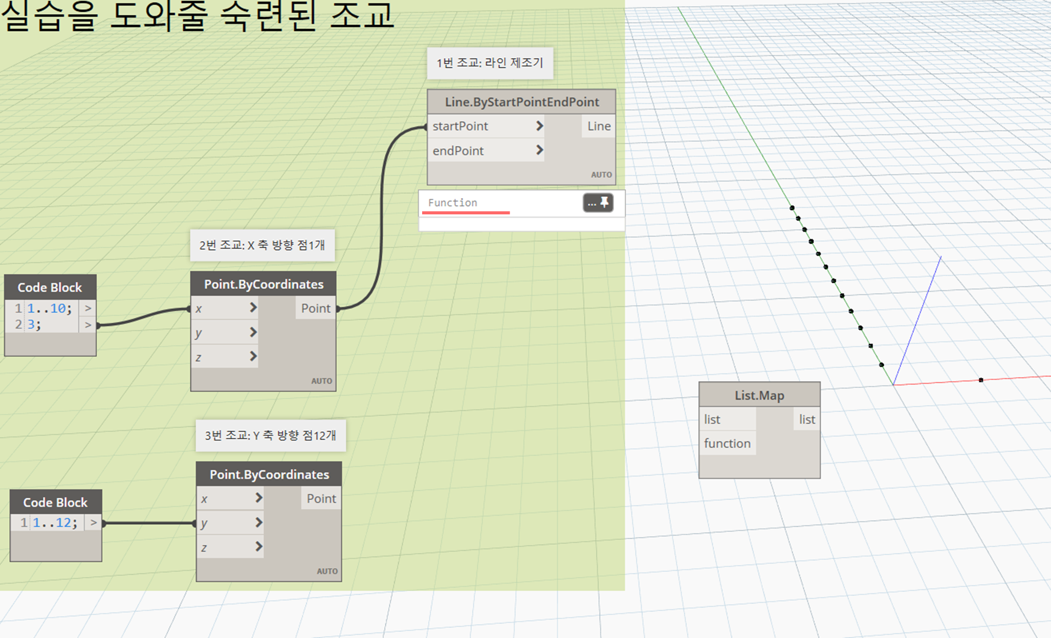Viewport: 1051px width, 638px height.
Task: Click z port chevron under 3번 조교 note
Action: coord(258,546)
